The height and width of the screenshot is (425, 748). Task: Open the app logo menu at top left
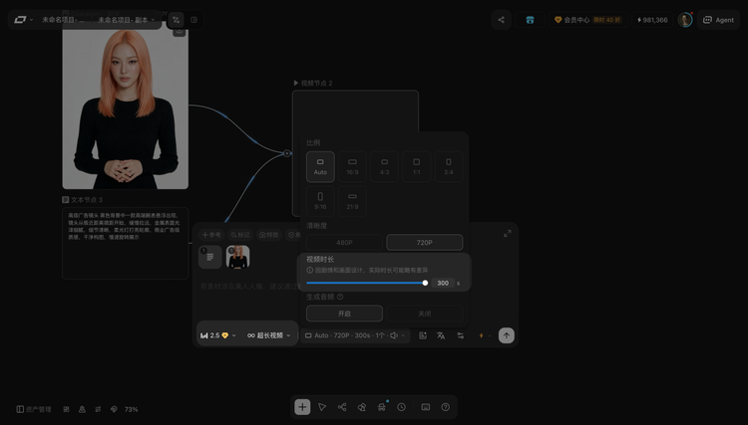click(x=23, y=20)
